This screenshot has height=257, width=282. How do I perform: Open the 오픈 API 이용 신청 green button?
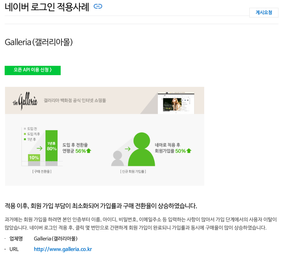[x=33, y=70]
